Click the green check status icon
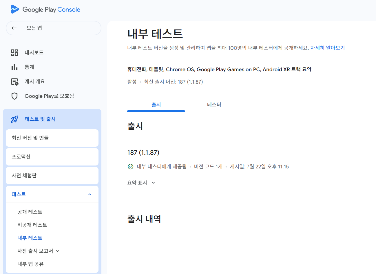Viewport: 376px width, 274px height. [131, 166]
